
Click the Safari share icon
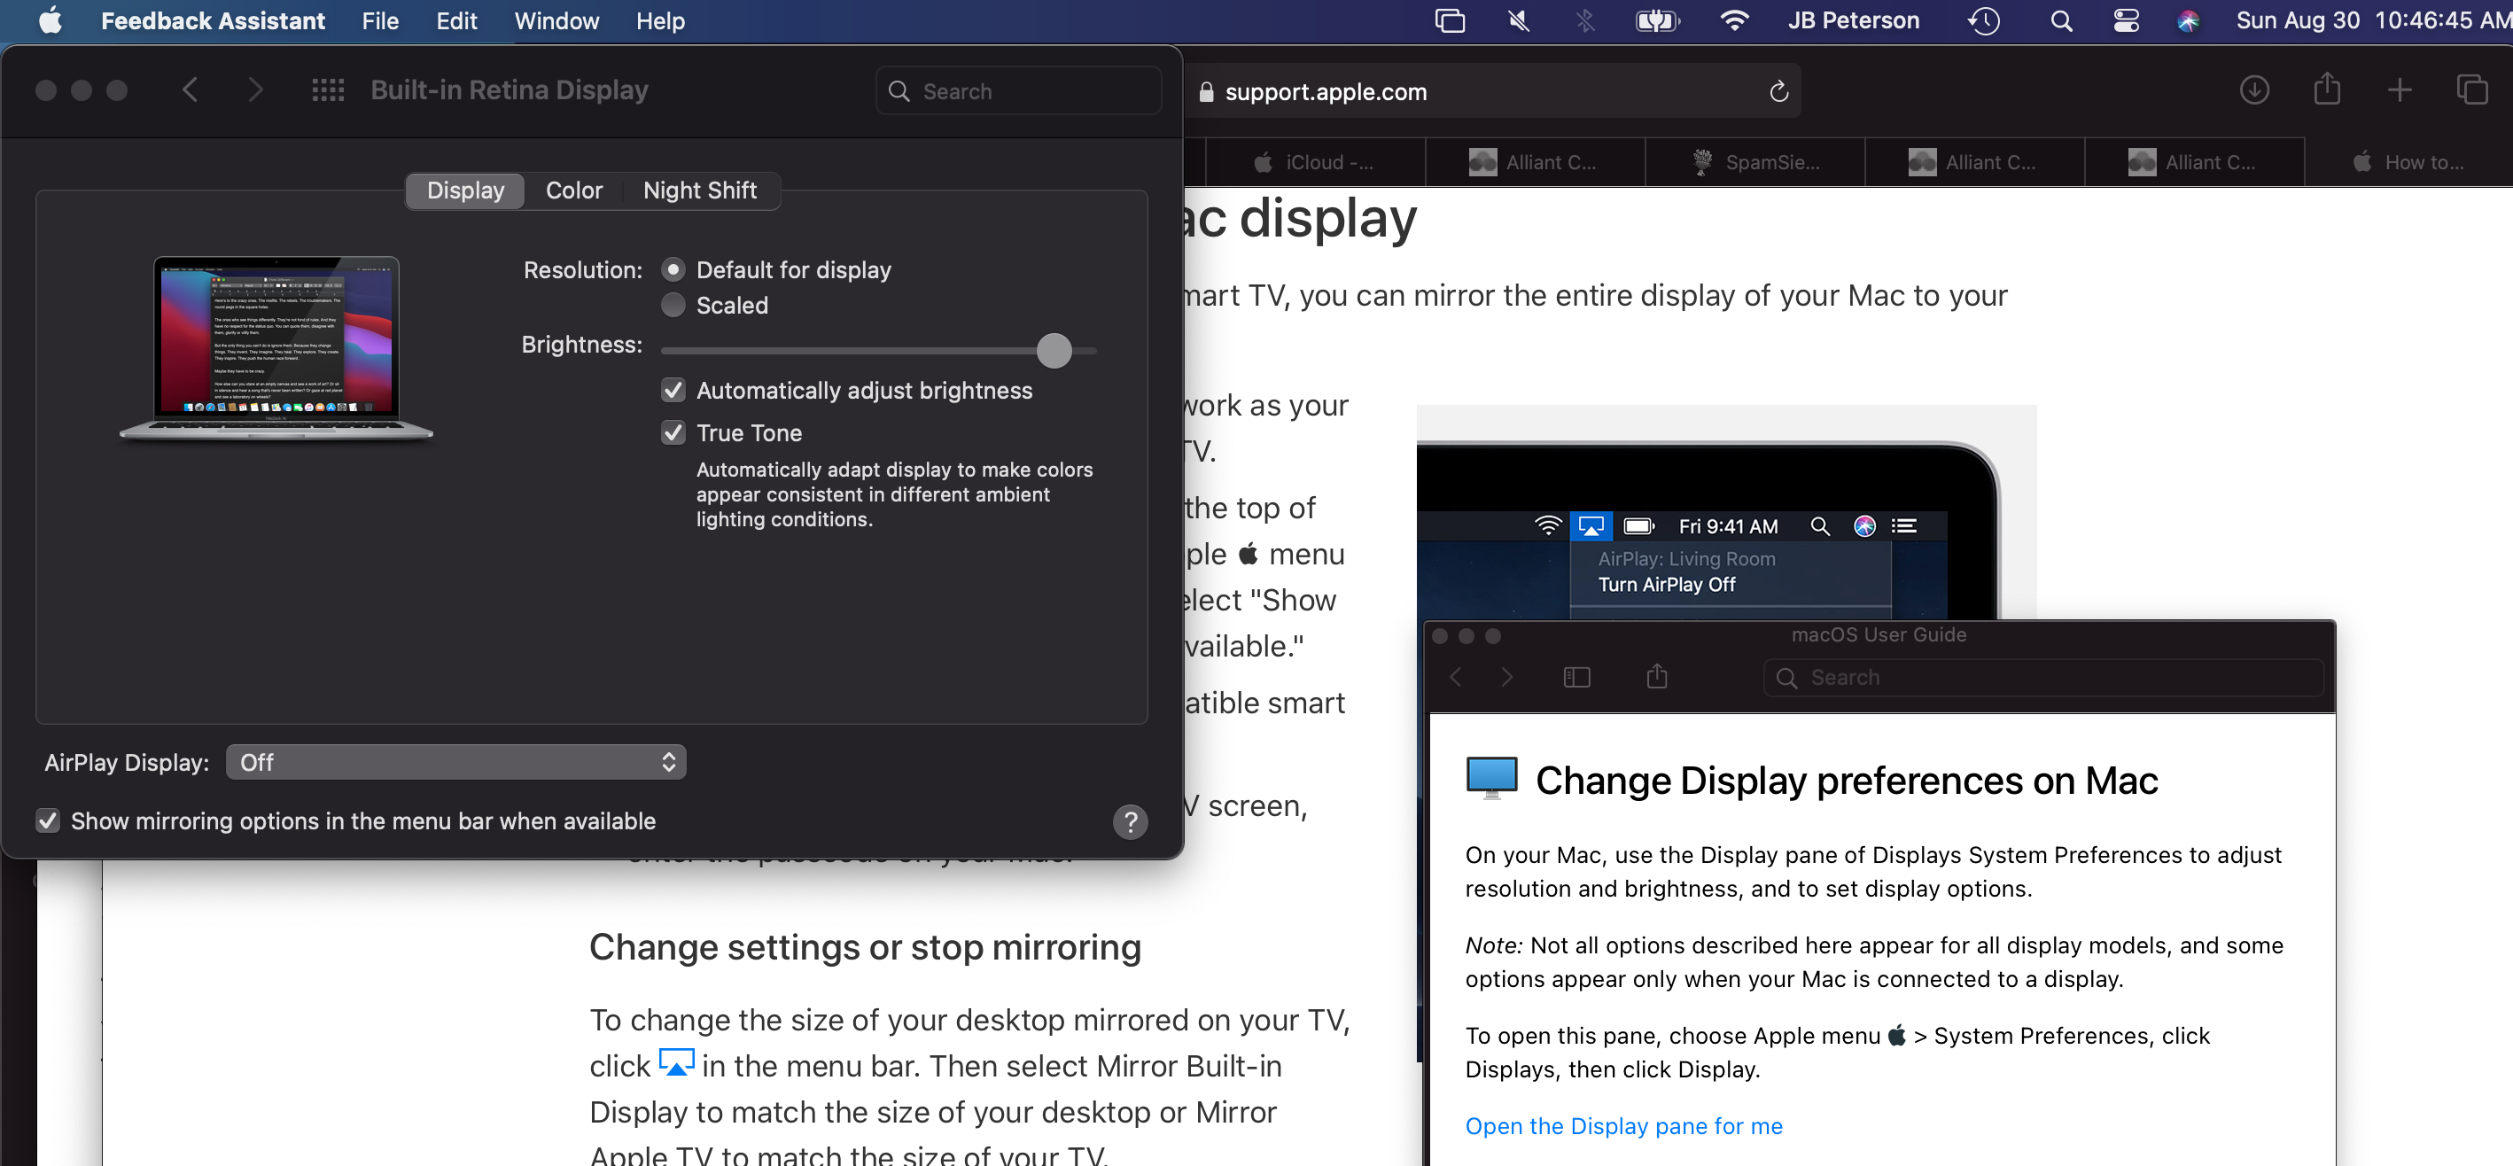[2327, 90]
